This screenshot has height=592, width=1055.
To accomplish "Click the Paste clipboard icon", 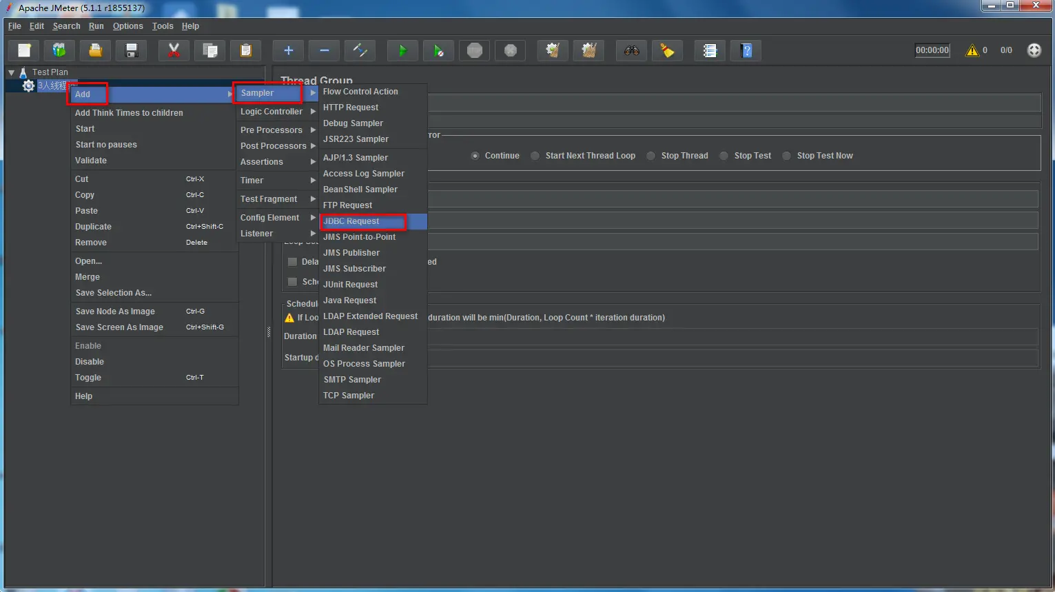I will [x=245, y=50].
